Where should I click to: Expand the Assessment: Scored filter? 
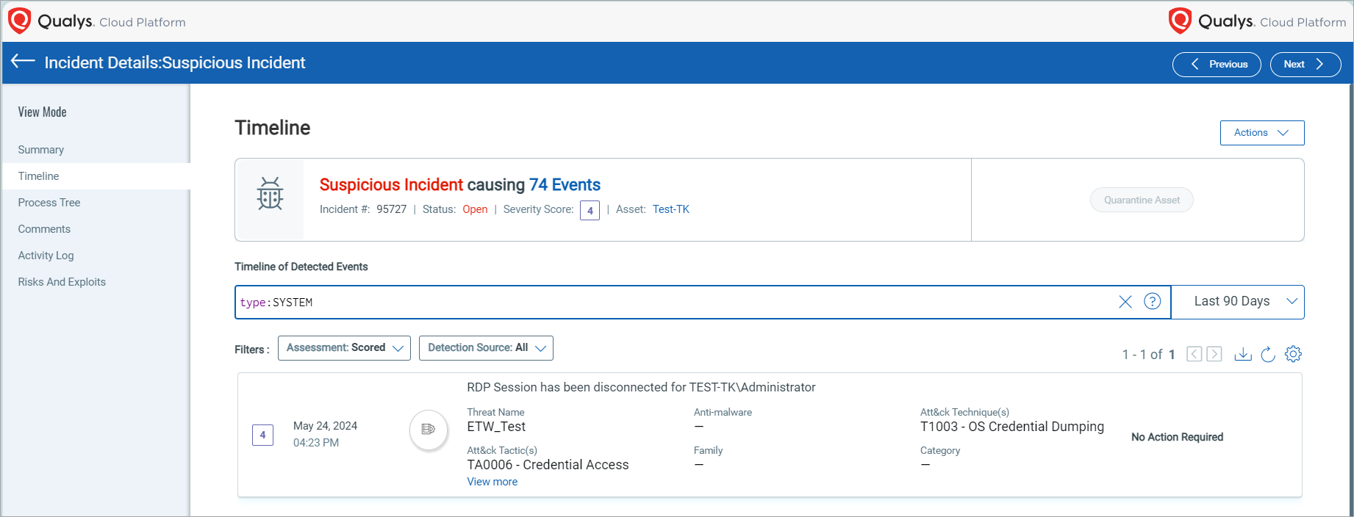click(343, 348)
